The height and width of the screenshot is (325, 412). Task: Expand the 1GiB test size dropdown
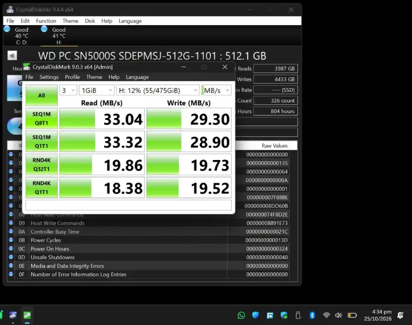97,90
